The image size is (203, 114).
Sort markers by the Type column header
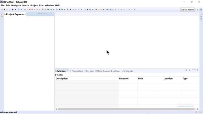click(190, 79)
